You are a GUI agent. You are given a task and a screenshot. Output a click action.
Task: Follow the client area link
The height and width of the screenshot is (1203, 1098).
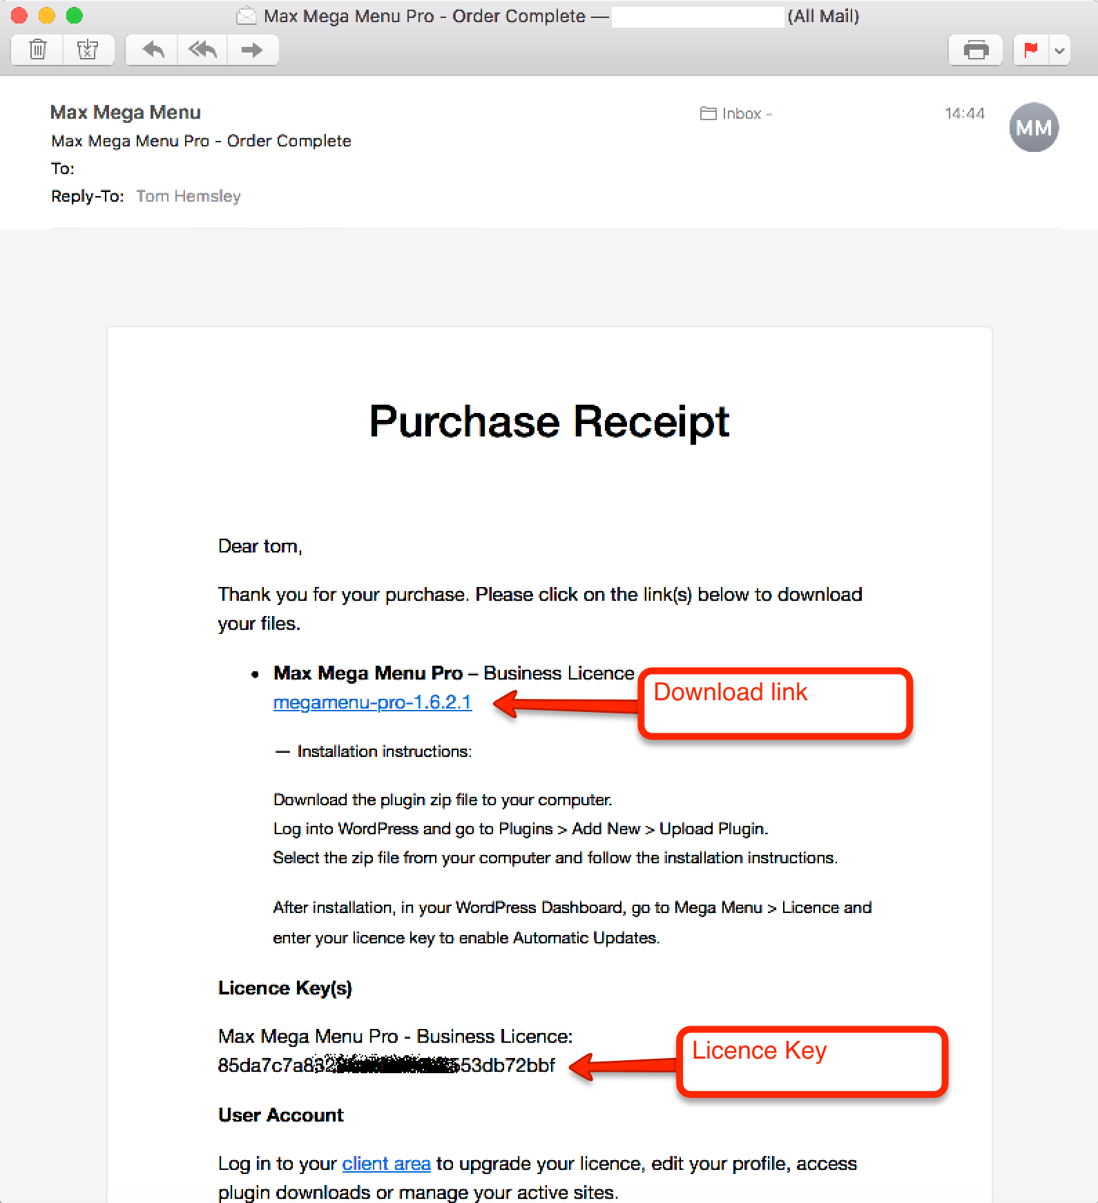[x=386, y=1164]
